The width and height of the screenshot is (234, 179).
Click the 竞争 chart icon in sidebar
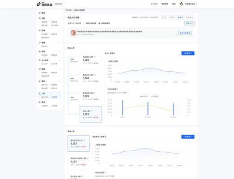point(39,102)
